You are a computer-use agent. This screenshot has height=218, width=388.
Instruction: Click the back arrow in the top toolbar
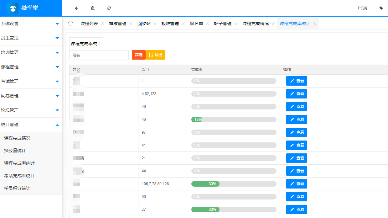pyautogui.click(x=76, y=8)
